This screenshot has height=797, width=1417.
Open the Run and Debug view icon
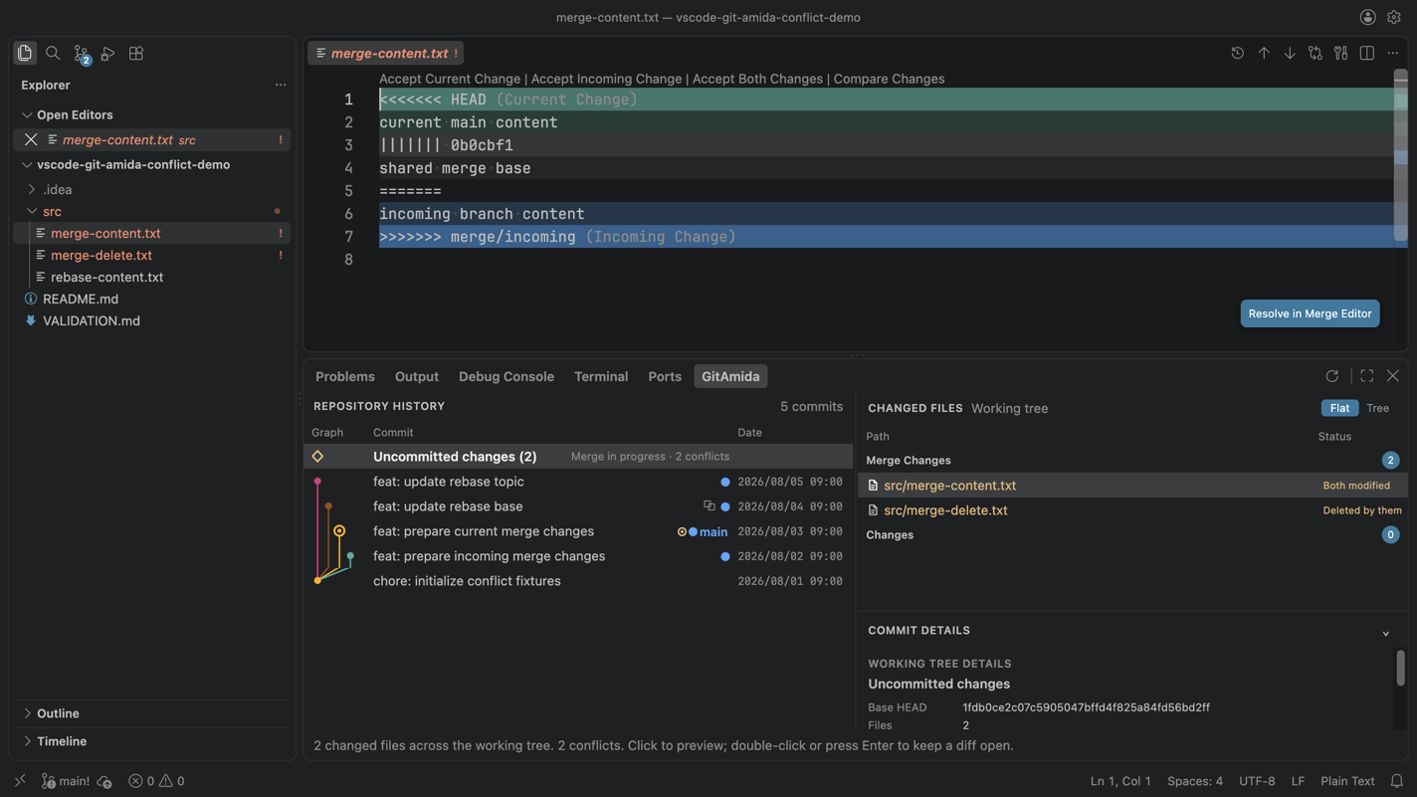(108, 53)
